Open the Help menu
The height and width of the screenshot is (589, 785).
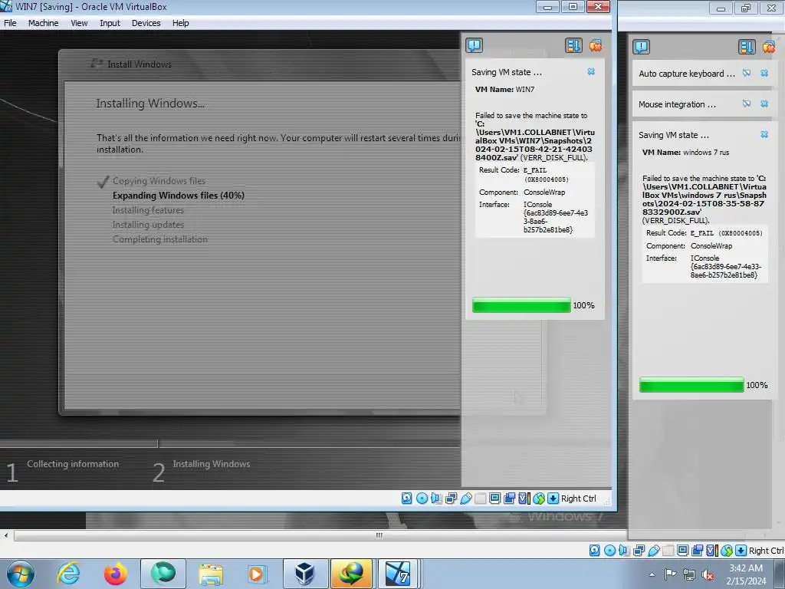[180, 23]
